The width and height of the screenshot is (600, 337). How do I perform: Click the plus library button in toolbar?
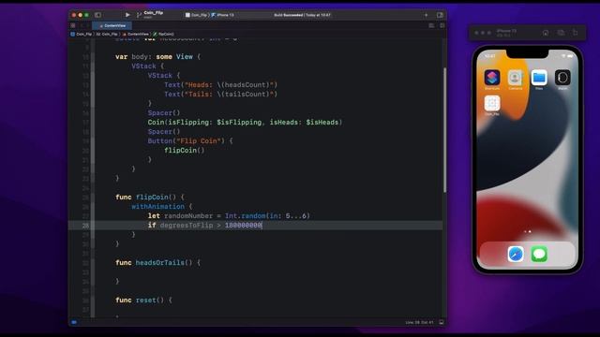[x=426, y=15]
